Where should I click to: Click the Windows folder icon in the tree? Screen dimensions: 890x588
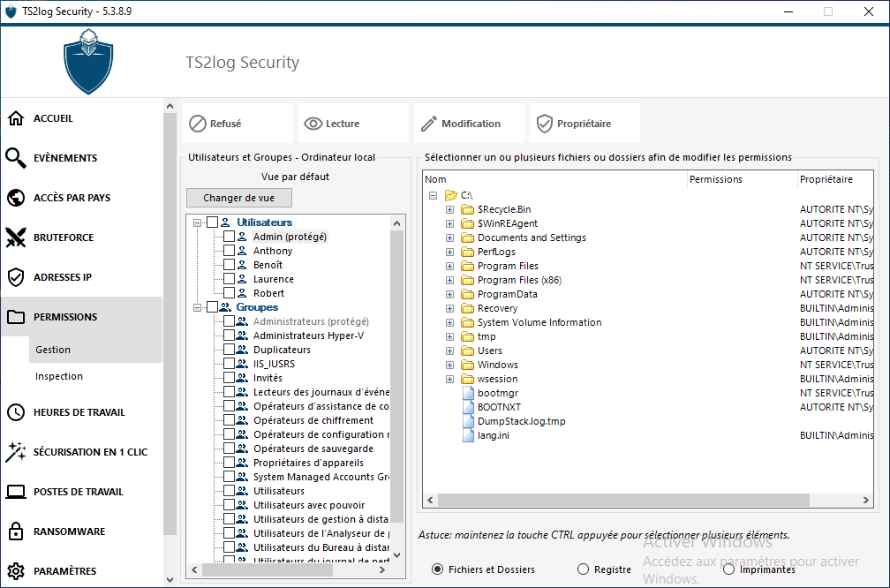click(468, 365)
